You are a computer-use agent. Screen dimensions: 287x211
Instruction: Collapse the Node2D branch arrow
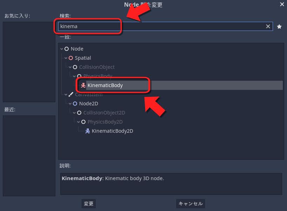pos(70,104)
